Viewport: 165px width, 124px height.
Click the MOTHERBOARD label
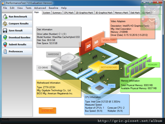[x=109, y=67]
